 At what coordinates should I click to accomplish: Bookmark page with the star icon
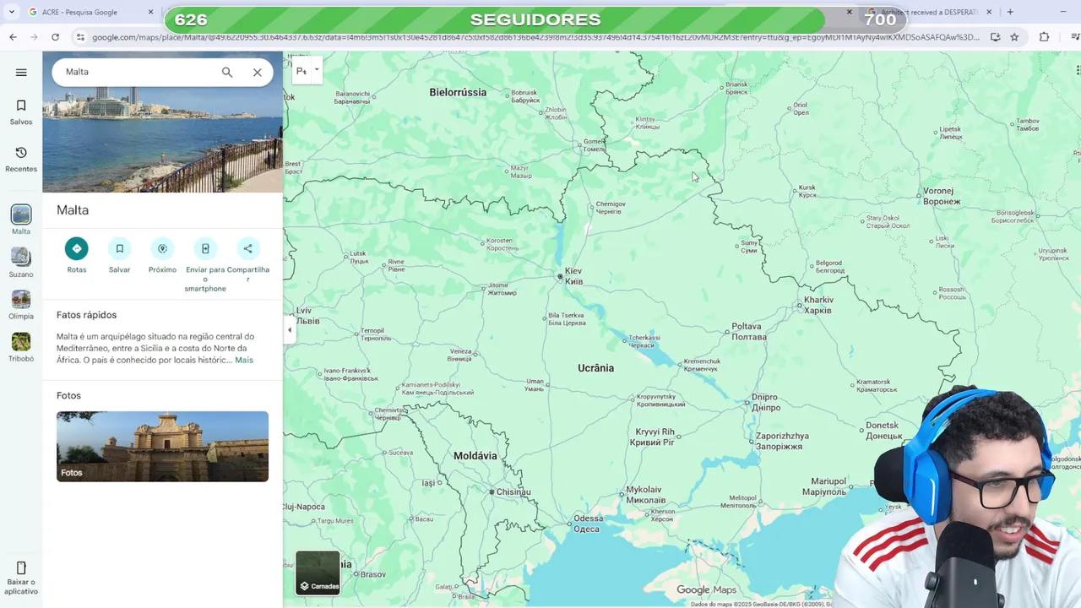1014,37
